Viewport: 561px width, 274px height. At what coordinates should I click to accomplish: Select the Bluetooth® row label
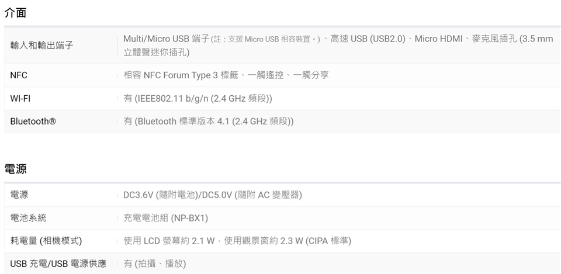(33, 122)
